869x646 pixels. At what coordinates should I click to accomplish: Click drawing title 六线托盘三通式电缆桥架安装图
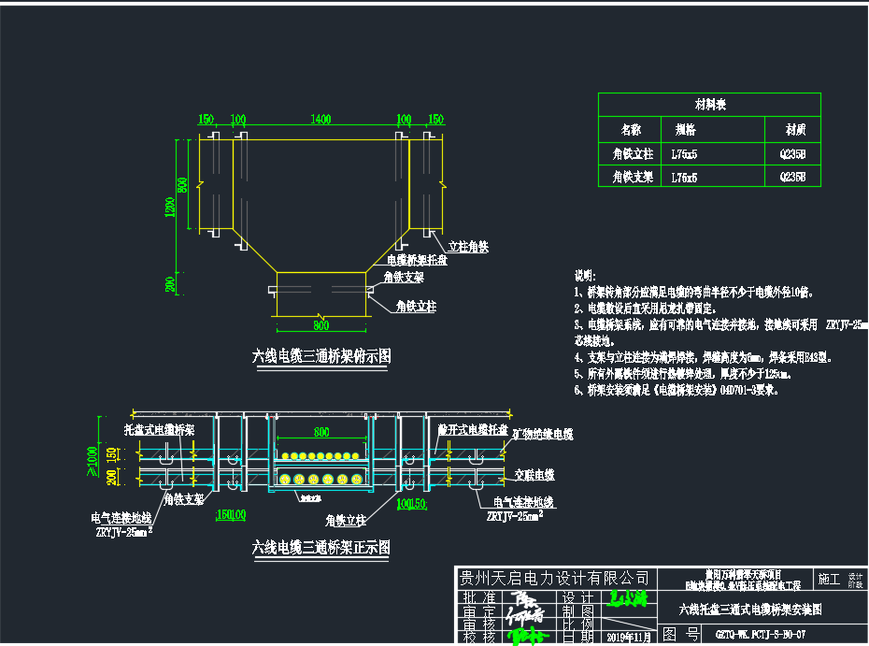click(x=750, y=610)
